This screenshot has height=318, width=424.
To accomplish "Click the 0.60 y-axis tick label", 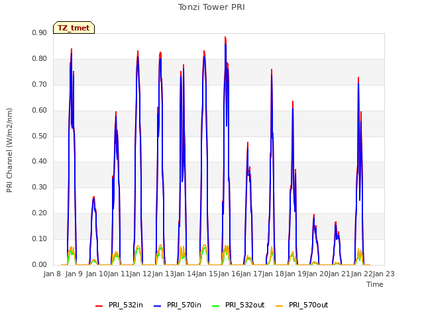I will pyautogui.click(x=40, y=111).
